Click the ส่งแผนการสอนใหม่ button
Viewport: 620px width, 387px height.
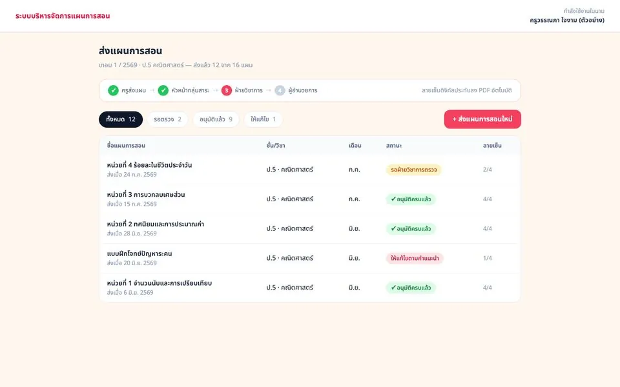click(482, 119)
